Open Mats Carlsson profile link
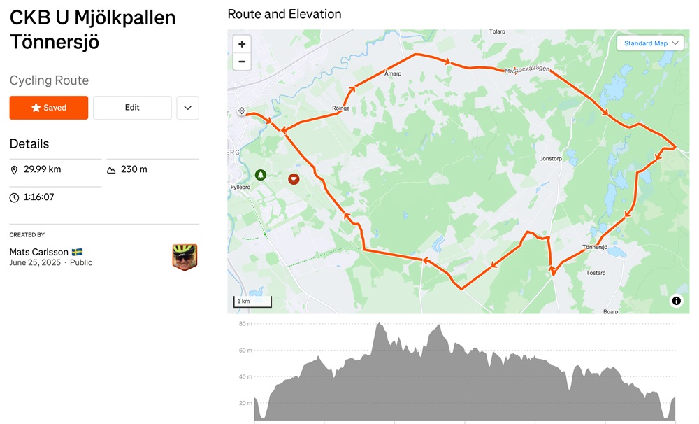 pyautogui.click(x=38, y=252)
